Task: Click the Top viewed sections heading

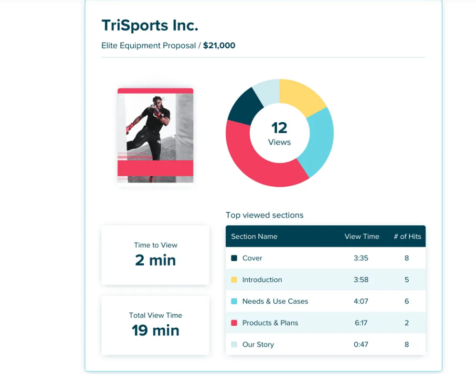Action: 264,215
